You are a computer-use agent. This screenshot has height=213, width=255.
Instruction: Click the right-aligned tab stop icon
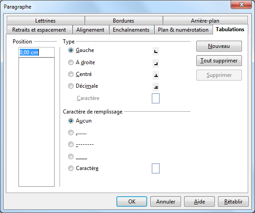[156, 64]
